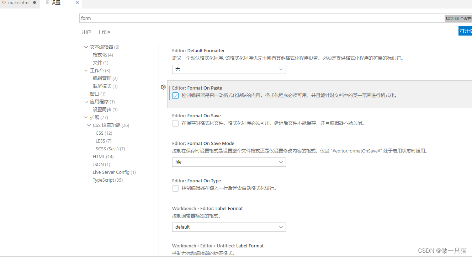Switch to the 工作区 settings tab
Image resolution: width=472 pixels, height=257 pixels.
pos(104,32)
